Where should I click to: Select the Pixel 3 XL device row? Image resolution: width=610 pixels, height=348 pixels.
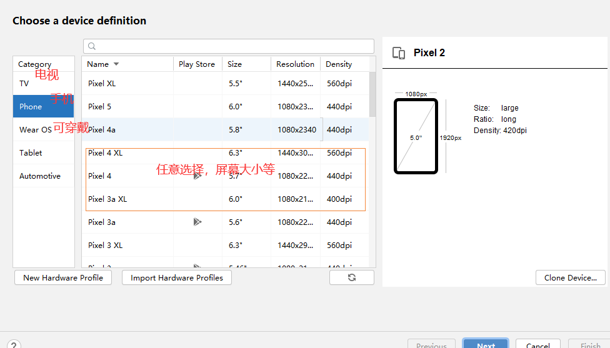click(225, 246)
